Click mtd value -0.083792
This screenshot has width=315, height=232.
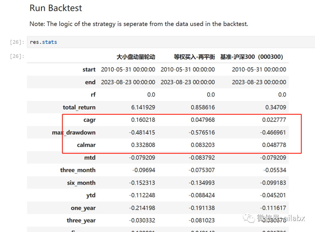pyautogui.click(x=202, y=158)
